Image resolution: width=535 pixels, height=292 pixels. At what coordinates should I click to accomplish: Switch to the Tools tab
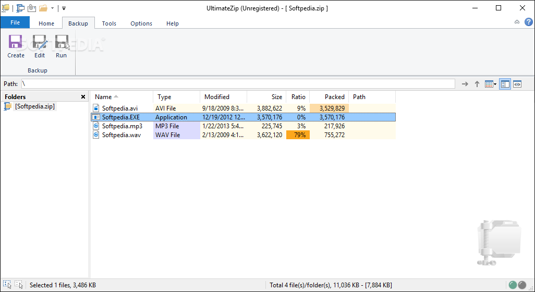tap(109, 23)
